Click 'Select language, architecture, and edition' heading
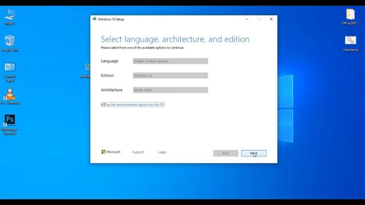Screen dimensions: 365x205 click(175, 39)
